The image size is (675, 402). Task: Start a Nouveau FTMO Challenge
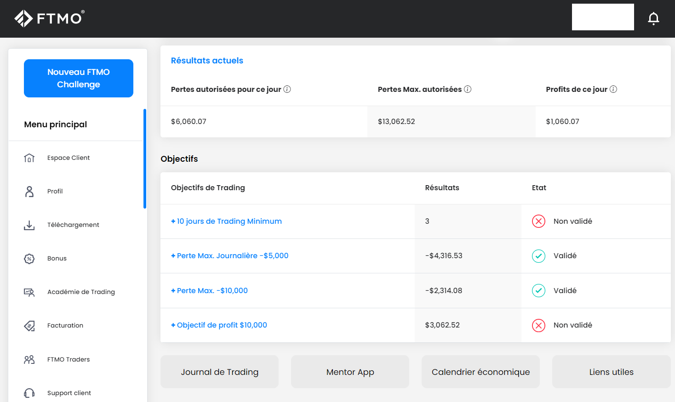(x=79, y=78)
